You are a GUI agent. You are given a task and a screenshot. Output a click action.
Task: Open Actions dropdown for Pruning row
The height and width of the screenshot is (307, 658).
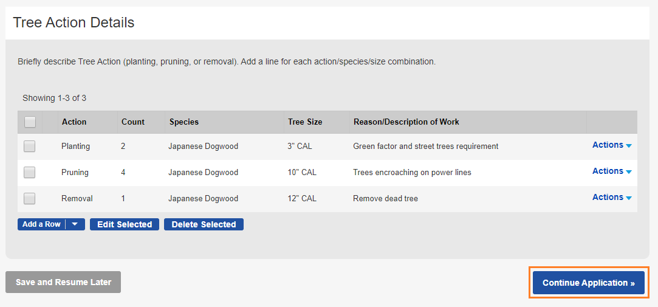612,171
